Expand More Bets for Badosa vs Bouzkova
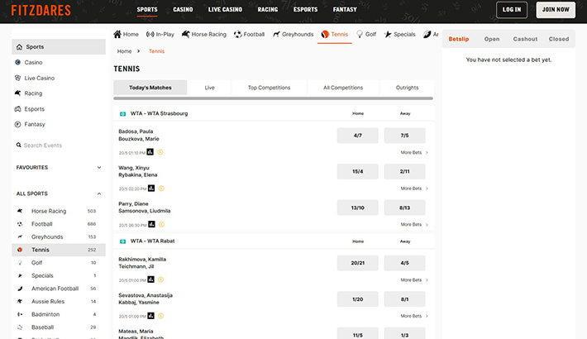Screen dimensions: 587x339 tap(414, 152)
